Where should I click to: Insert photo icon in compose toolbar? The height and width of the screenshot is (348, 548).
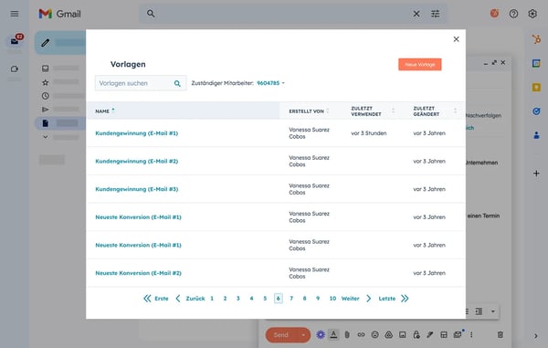click(x=403, y=334)
